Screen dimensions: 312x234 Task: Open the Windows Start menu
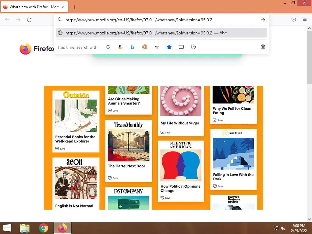point(7,228)
